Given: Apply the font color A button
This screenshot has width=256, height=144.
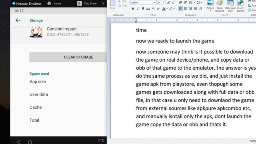Looking at the screenshot, I should pos(164,9).
